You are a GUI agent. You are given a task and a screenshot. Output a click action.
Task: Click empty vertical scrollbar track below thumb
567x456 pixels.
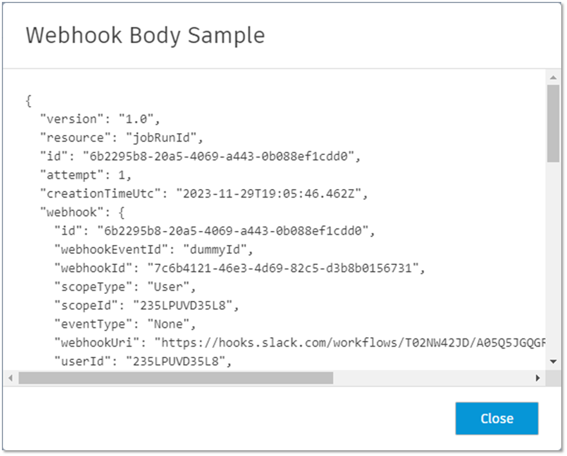pos(552,257)
